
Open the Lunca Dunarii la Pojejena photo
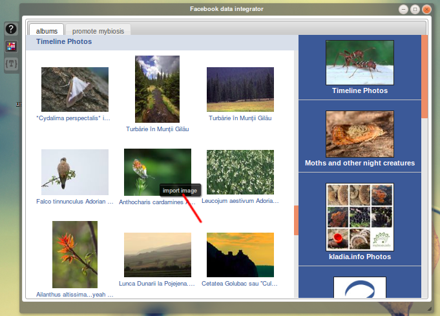point(157,254)
